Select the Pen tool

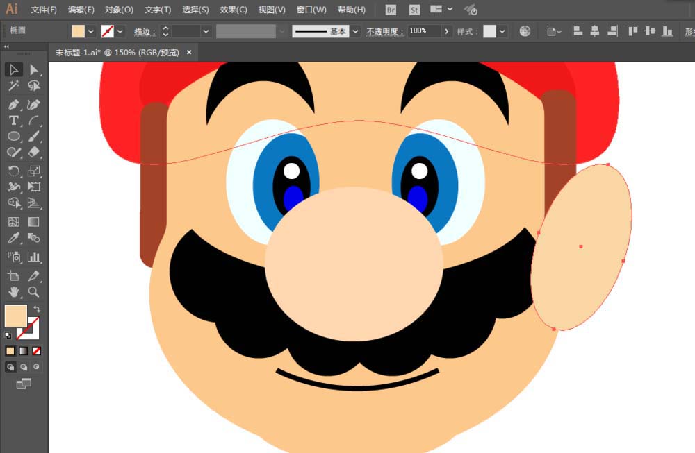coord(14,104)
